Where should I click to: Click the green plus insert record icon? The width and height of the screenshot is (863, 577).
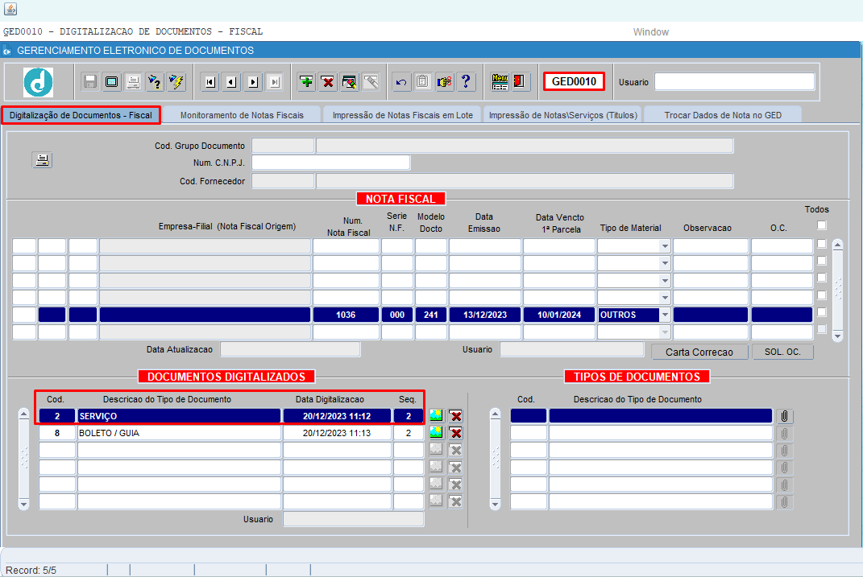click(x=306, y=81)
